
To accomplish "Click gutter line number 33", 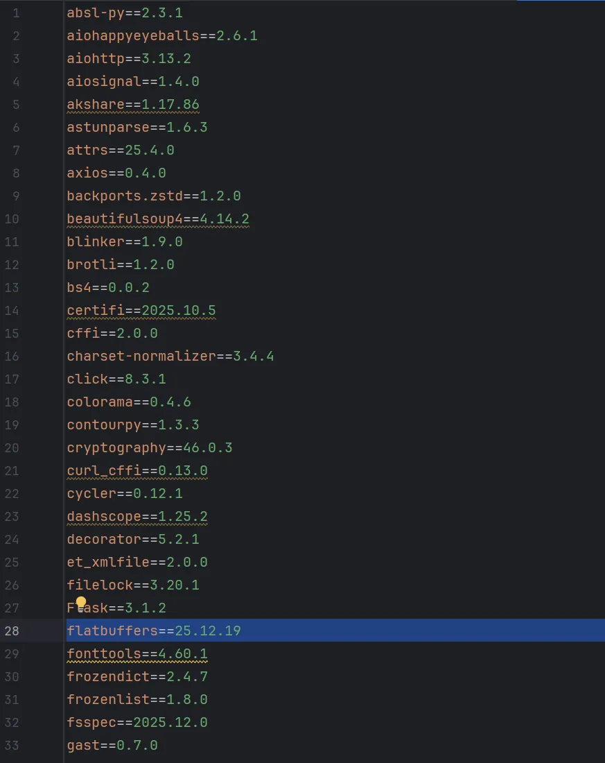I will point(12,745).
